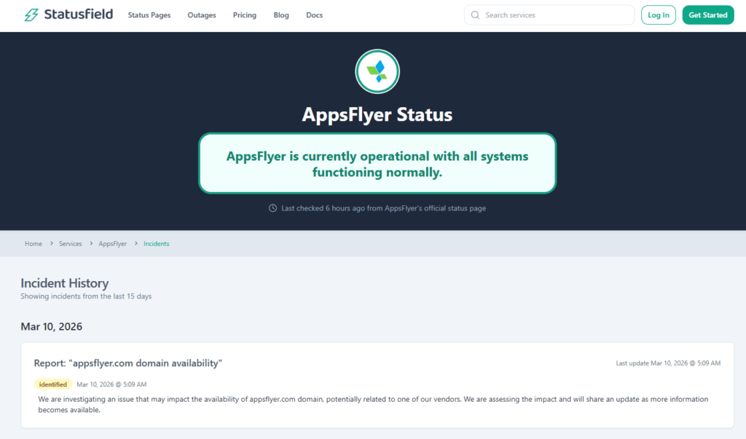
Task: Click the Incidents breadcrumb
Action: (x=157, y=244)
